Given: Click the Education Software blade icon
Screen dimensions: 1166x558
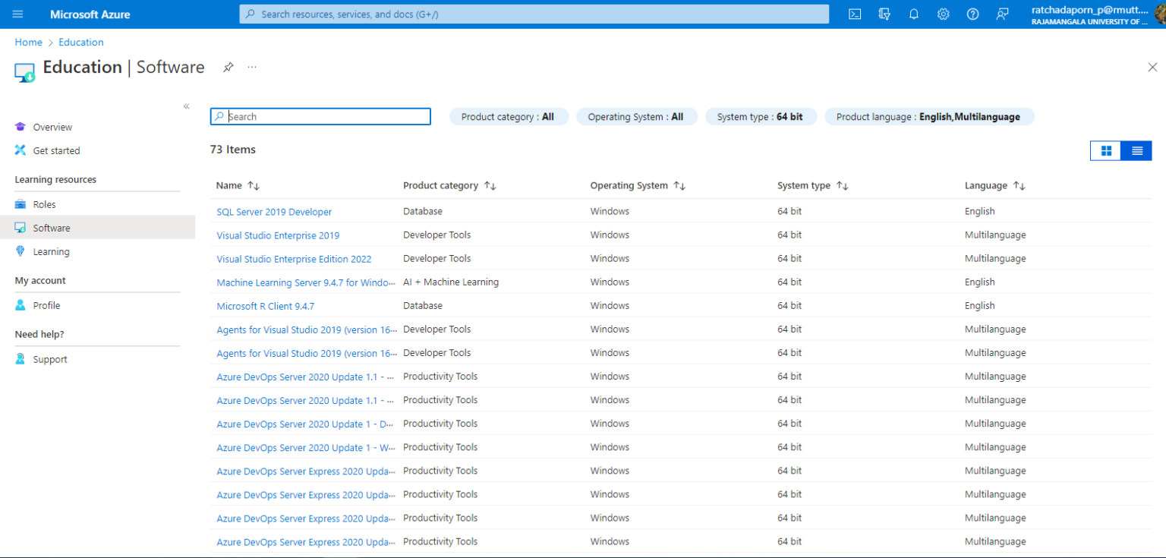Looking at the screenshot, I should [25, 72].
